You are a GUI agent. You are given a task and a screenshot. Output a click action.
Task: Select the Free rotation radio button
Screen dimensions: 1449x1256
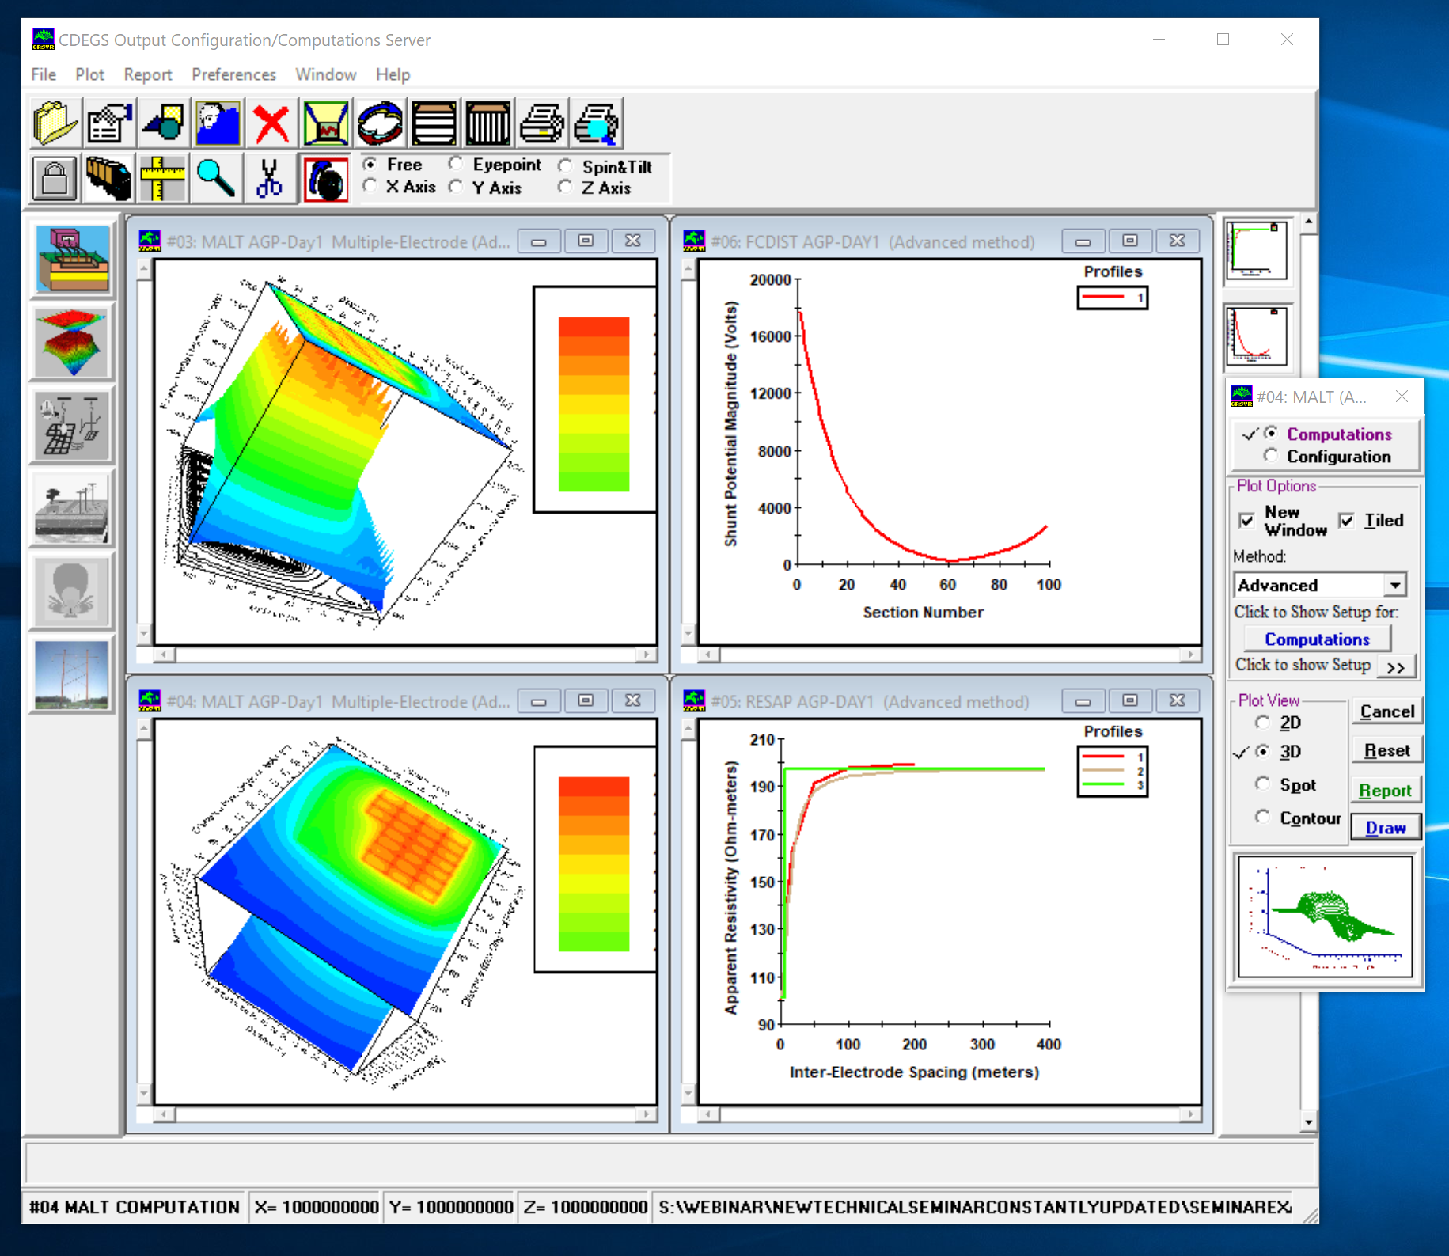pyautogui.click(x=370, y=165)
